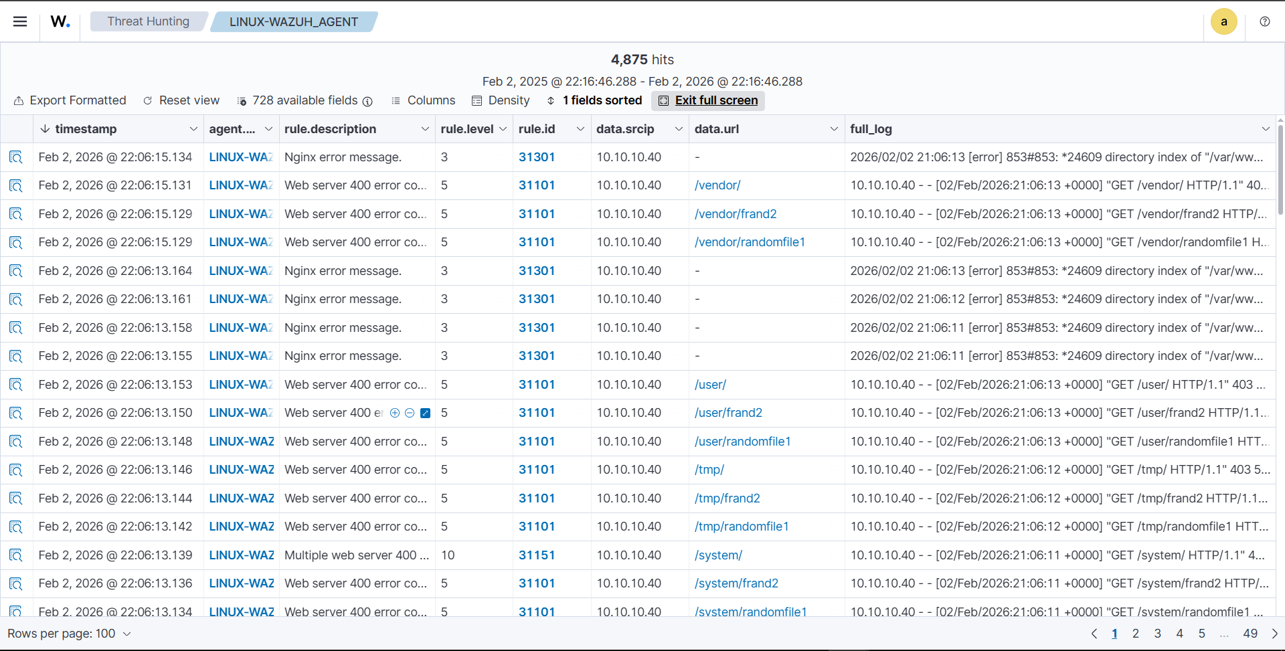This screenshot has width=1285, height=651.
Task: Expand Rows per page selector
Action: click(x=69, y=634)
